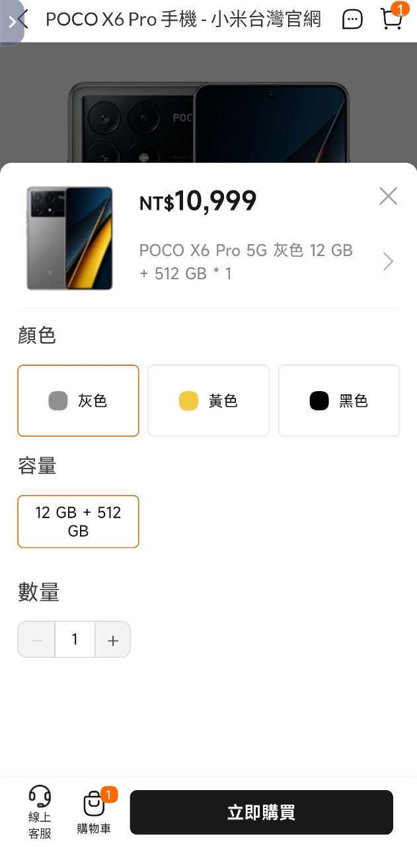Select the 黃色 yellow color option

point(208,401)
